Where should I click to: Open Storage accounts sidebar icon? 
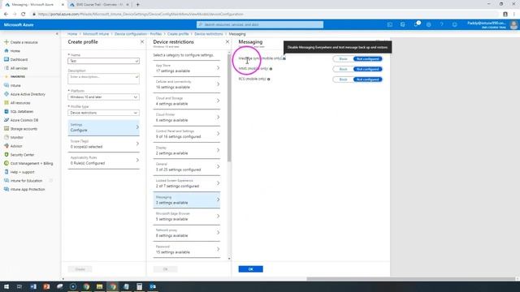[6, 128]
